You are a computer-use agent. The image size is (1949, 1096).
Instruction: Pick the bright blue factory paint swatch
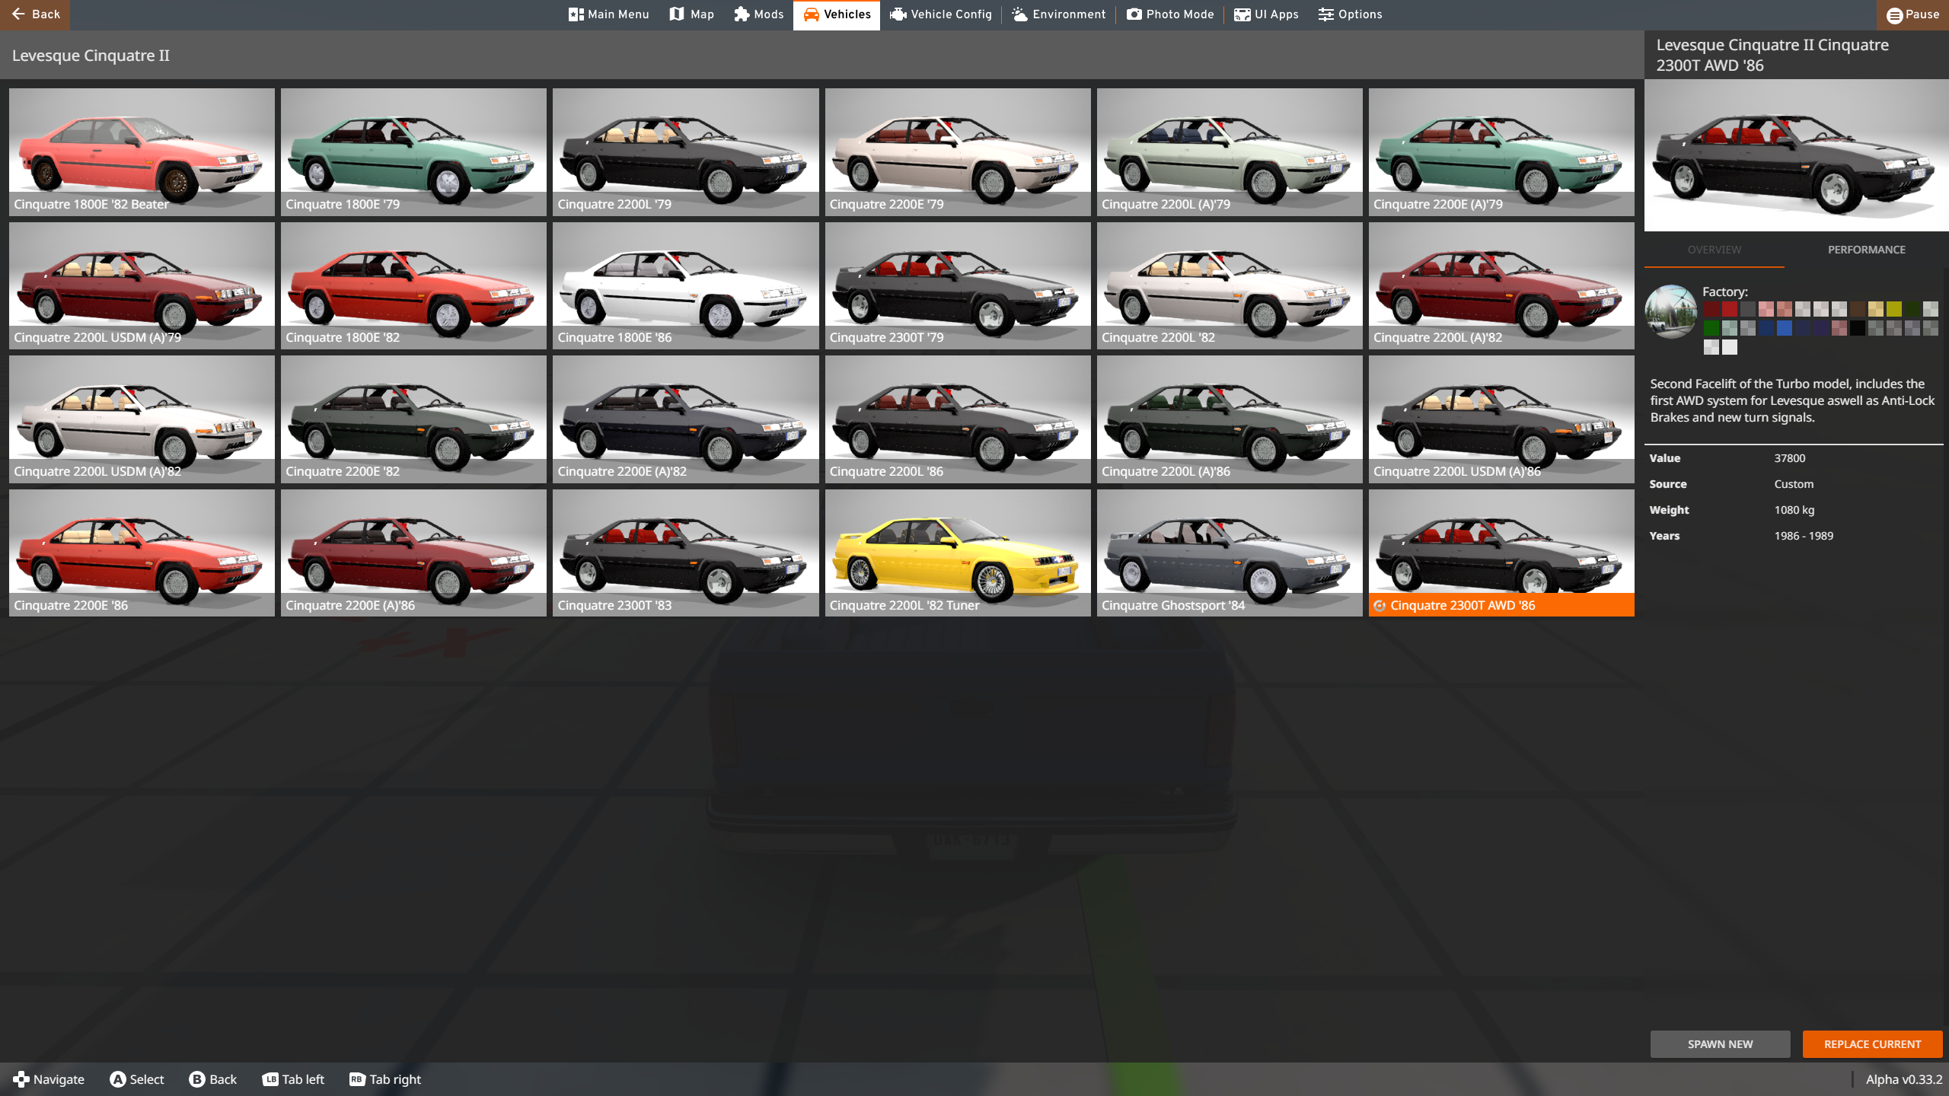click(1784, 328)
